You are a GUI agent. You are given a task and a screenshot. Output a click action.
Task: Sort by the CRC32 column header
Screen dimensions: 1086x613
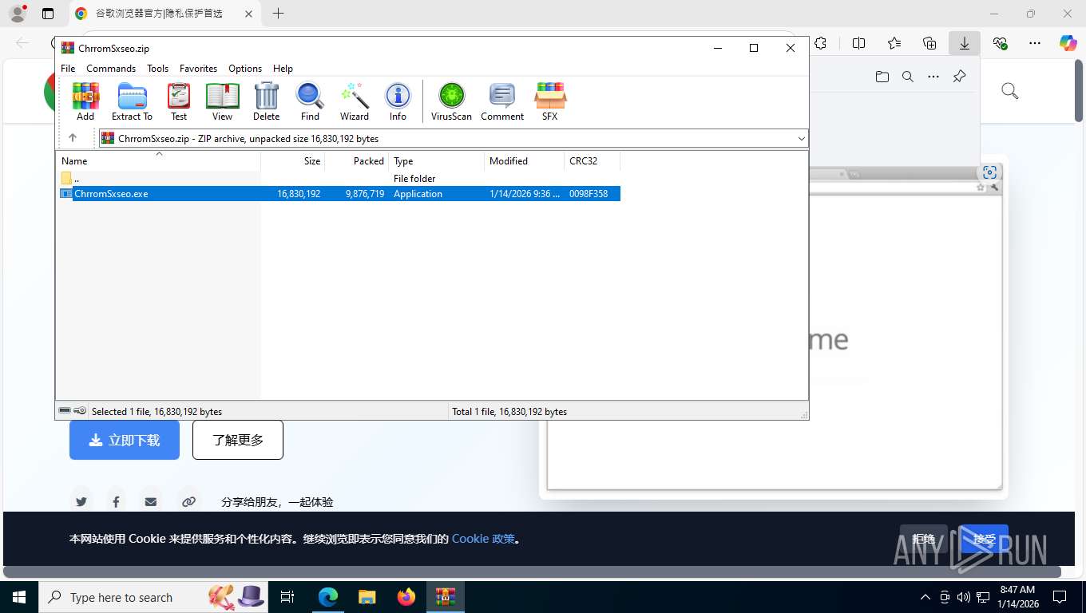point(593,161)
